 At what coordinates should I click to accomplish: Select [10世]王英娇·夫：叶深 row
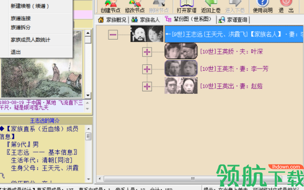231,51
